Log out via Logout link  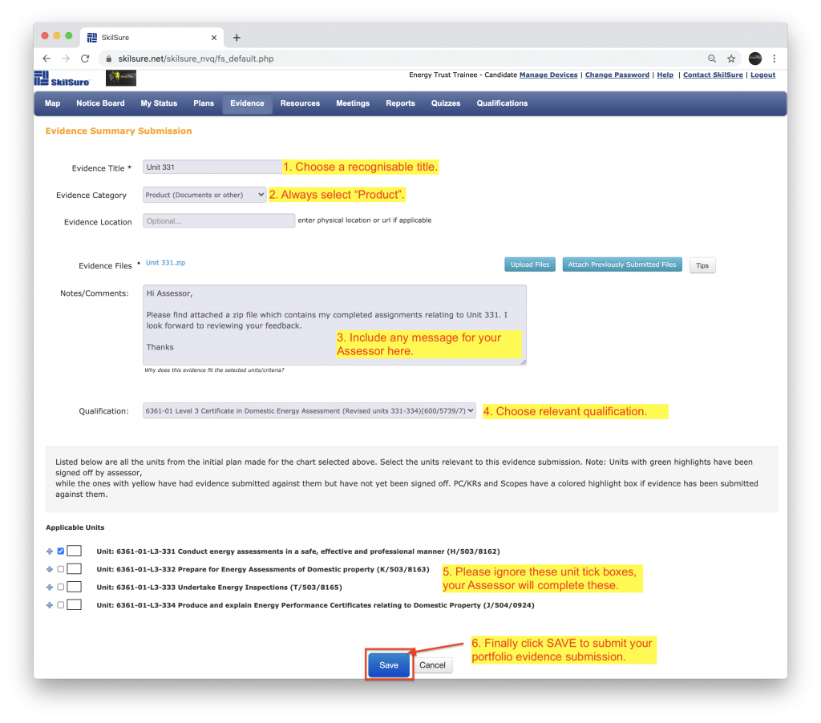[x=763, y=75]
